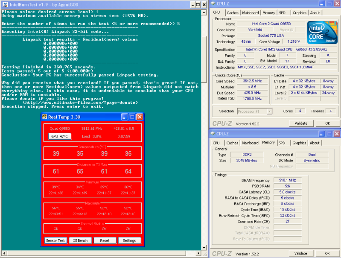Screen dimensions: 341x258
Task: Select Memory tab in lower CPU-Z
Action: pyautogui.click(x=268, y=143)
